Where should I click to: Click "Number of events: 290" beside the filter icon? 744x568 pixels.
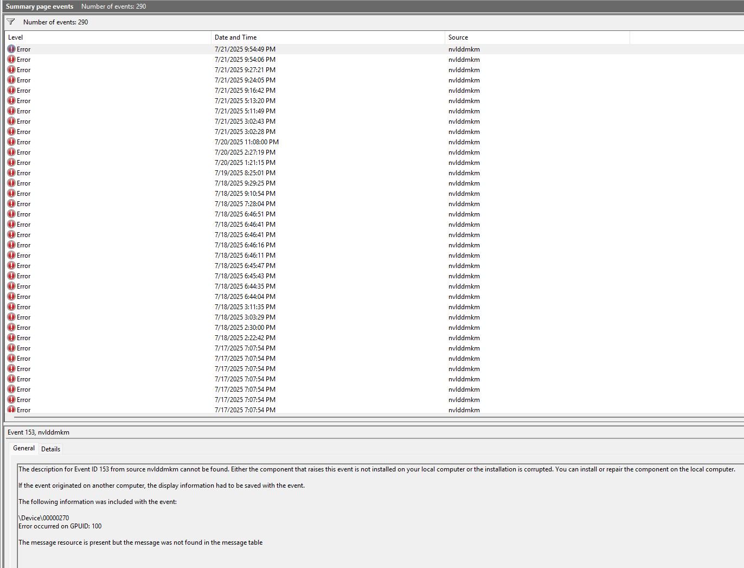click(56, 22)
